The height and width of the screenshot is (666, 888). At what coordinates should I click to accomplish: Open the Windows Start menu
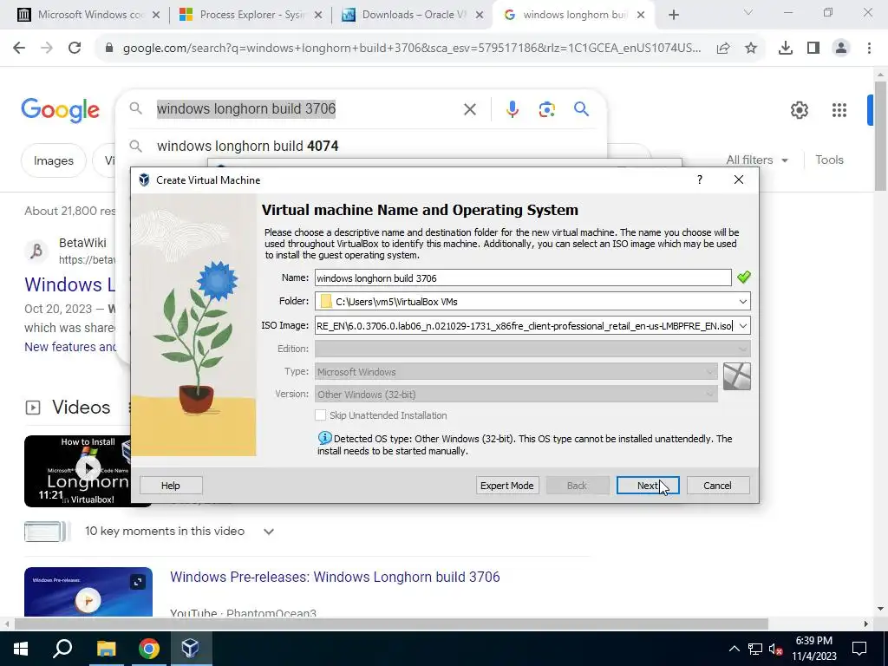pos(21,649)
